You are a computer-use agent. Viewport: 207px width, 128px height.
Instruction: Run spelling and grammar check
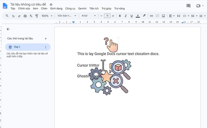31,16
